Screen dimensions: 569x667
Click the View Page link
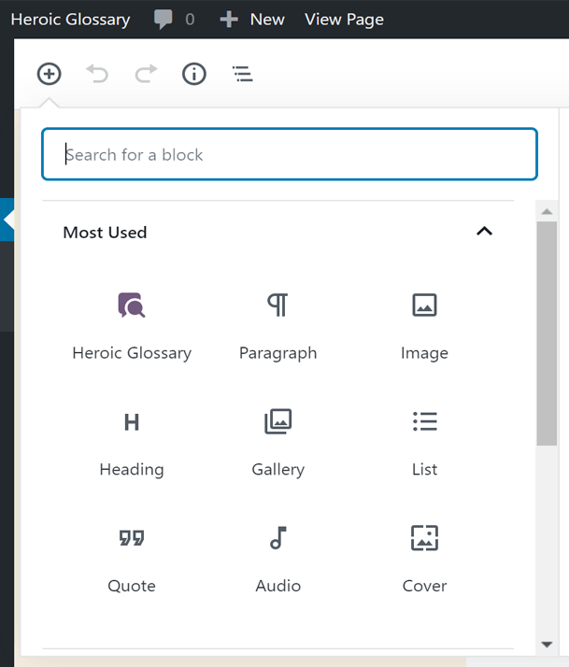(x=344, y=19)
